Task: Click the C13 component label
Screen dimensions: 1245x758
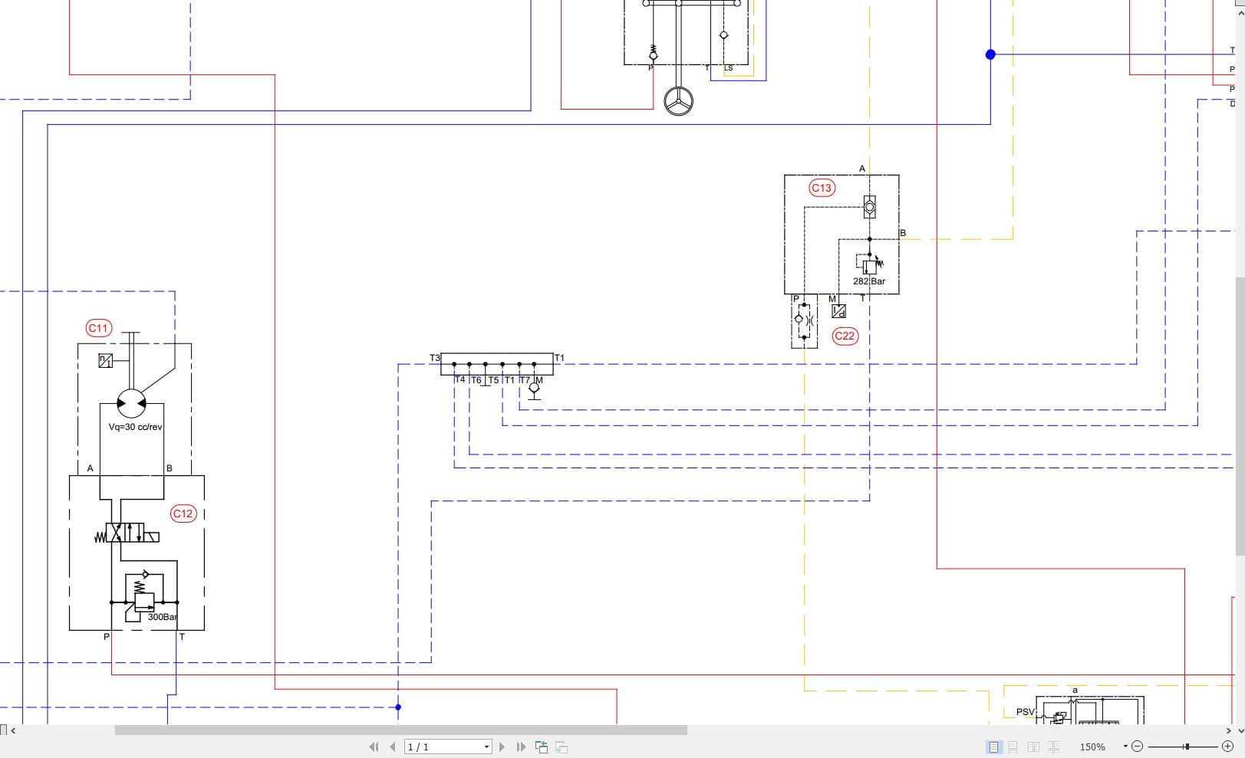Action: coord(822,188)
